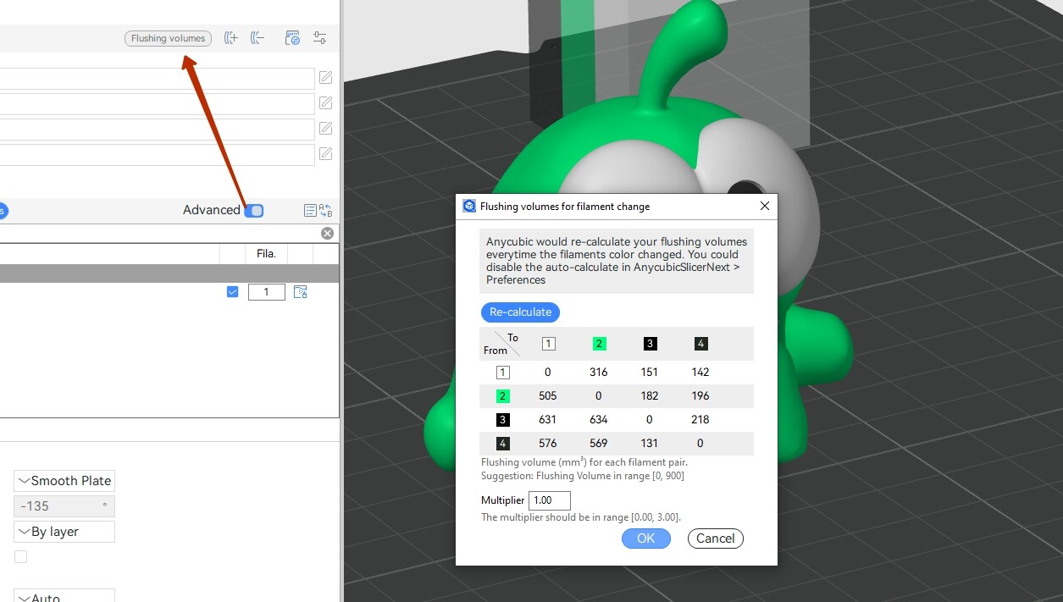Open the Smooth Plate dropdown

coord(64,481)
